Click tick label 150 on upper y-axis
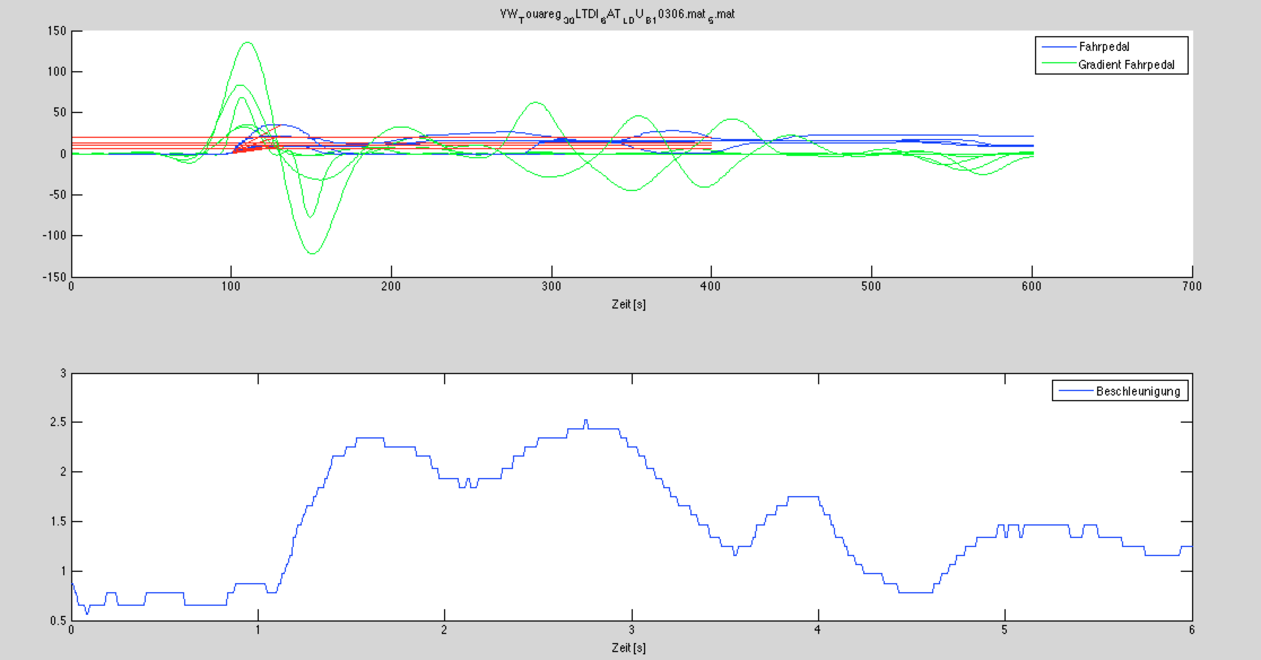This screenshot has height=660, width=1261. click(56, 31)
